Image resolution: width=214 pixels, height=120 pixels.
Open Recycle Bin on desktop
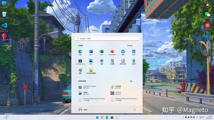click(x=4, y=15)
